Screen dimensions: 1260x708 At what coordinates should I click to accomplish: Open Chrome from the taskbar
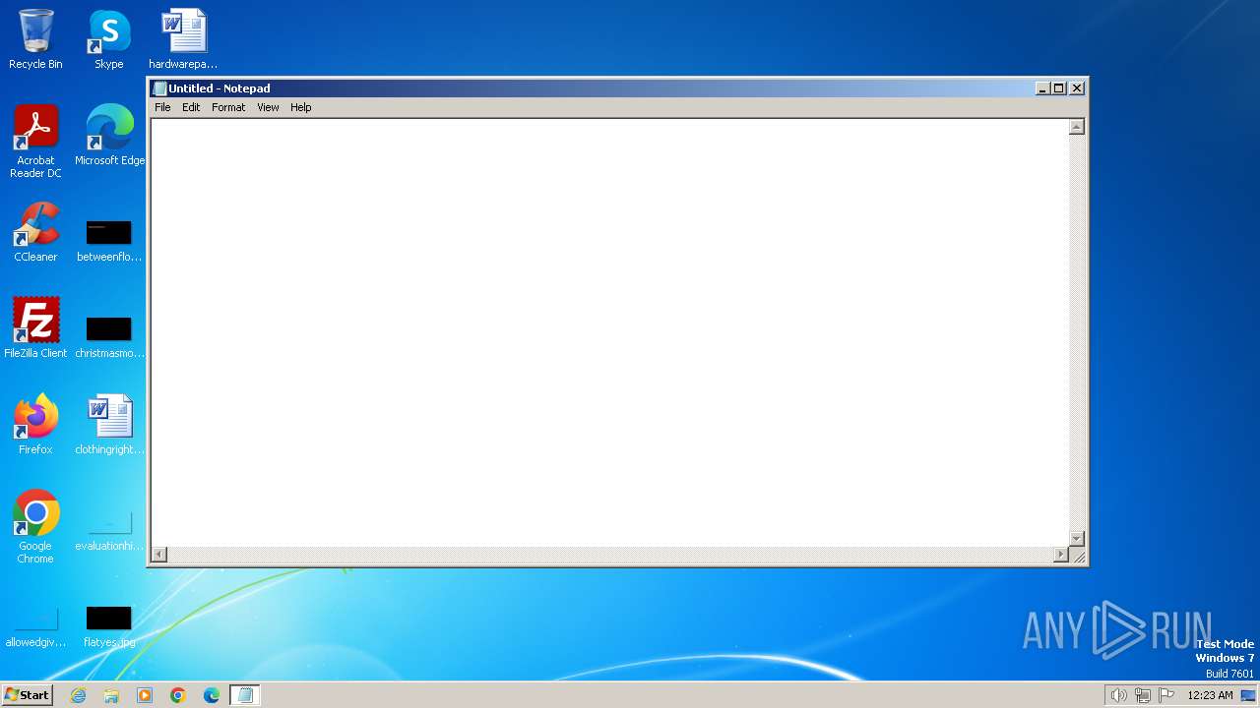178,695
